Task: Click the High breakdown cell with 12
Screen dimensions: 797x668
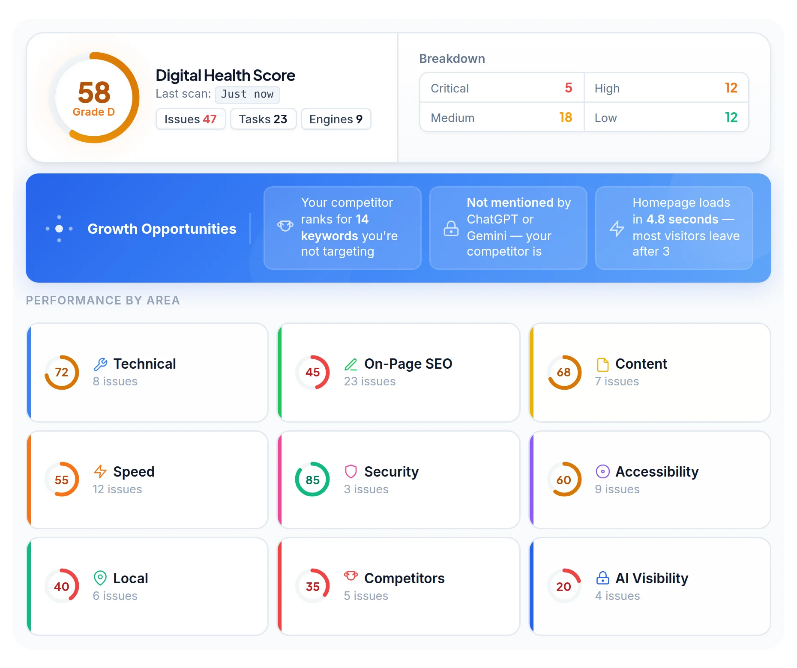Action: tap(666, 88)
